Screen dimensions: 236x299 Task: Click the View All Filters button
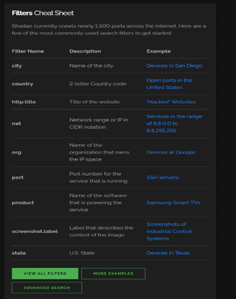(x=45, y=274)
